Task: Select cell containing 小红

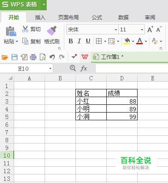Action: coord(91,101)
